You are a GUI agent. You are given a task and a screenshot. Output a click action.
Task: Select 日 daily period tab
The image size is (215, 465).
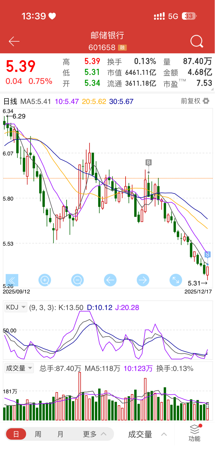(x=16, y=434)
